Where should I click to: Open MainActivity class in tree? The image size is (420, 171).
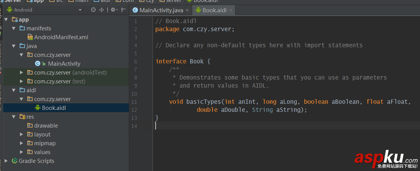tap(64, 64)
